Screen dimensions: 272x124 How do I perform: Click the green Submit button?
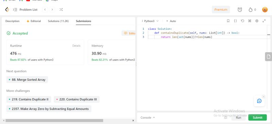pos(257,118)
